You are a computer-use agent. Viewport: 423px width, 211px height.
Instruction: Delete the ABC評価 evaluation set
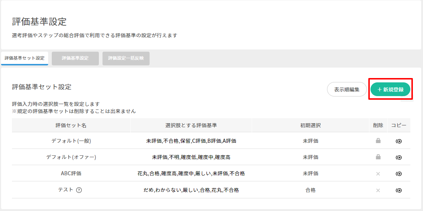coord(378,173)
